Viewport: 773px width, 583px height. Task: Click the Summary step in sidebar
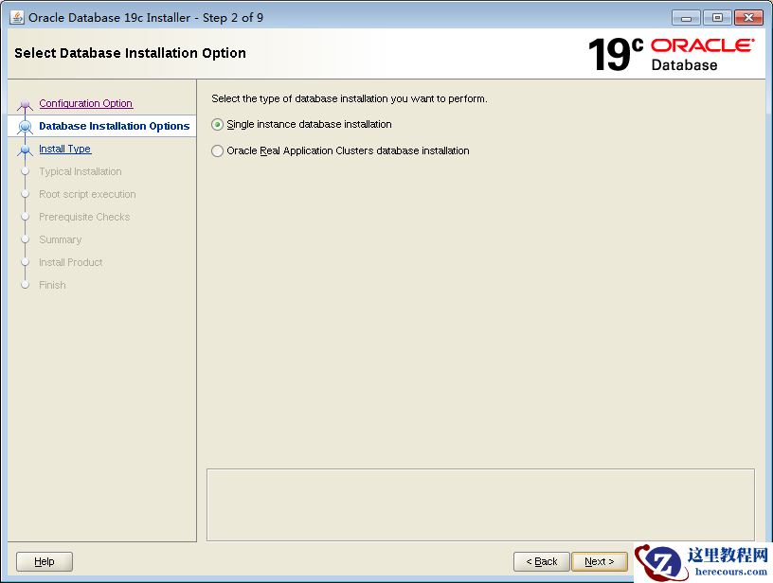tap(60, 239)
